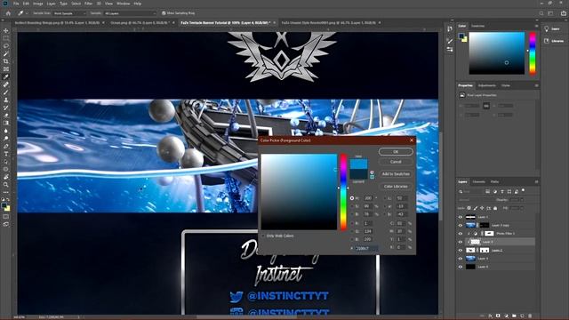Click the Home icon in options bar
Screen dimensions: 569x320
point(8,13)
